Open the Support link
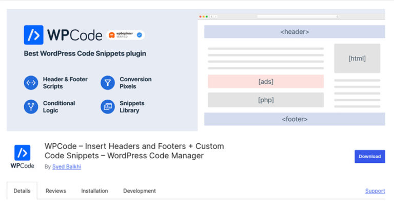 click(375, 191)
